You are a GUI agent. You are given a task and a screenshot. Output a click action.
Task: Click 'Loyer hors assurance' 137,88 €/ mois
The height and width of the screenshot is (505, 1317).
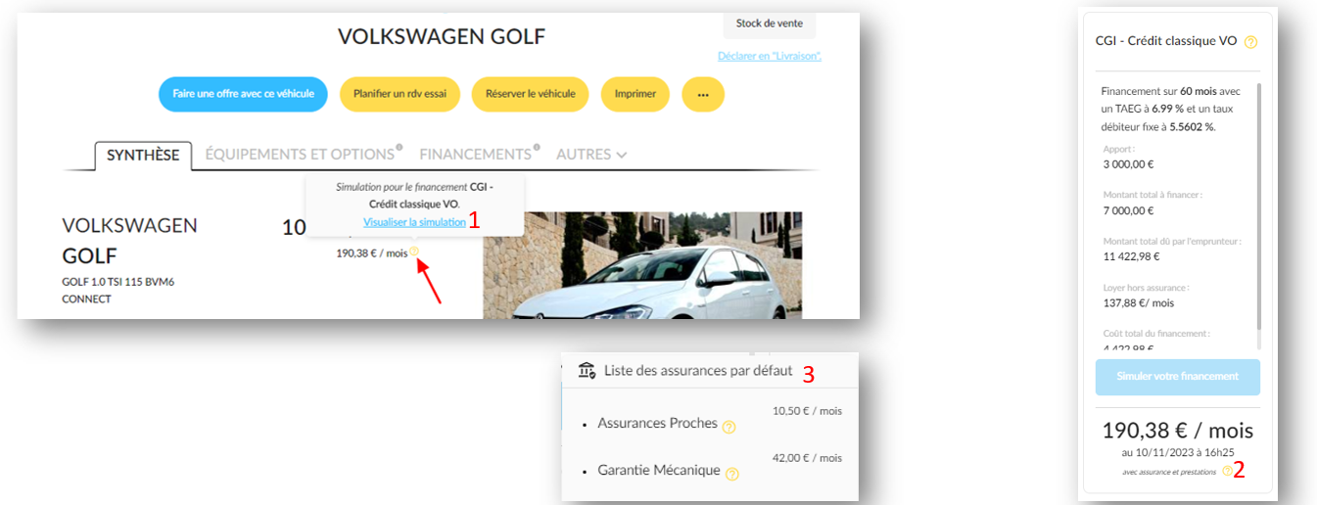1137,303
